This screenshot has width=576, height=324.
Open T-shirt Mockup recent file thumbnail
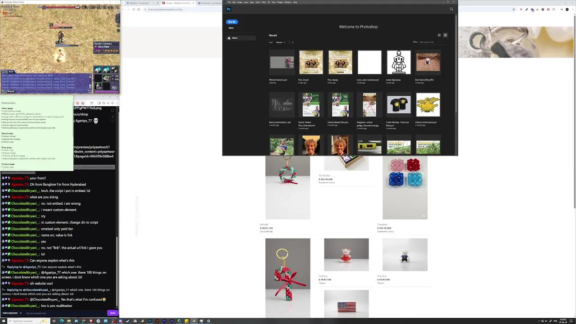coord(399,105)
